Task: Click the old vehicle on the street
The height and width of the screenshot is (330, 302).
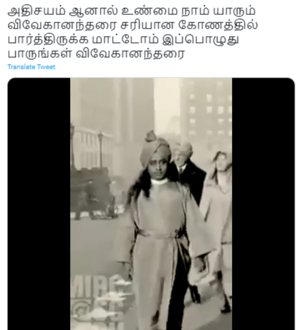Action: pos(92,193)
